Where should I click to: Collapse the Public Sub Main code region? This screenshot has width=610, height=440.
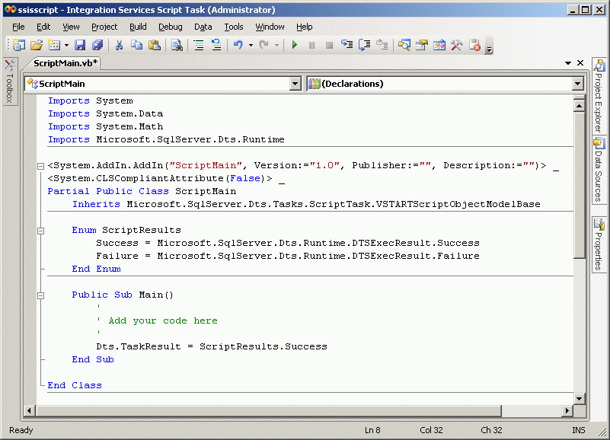point(40,294)
